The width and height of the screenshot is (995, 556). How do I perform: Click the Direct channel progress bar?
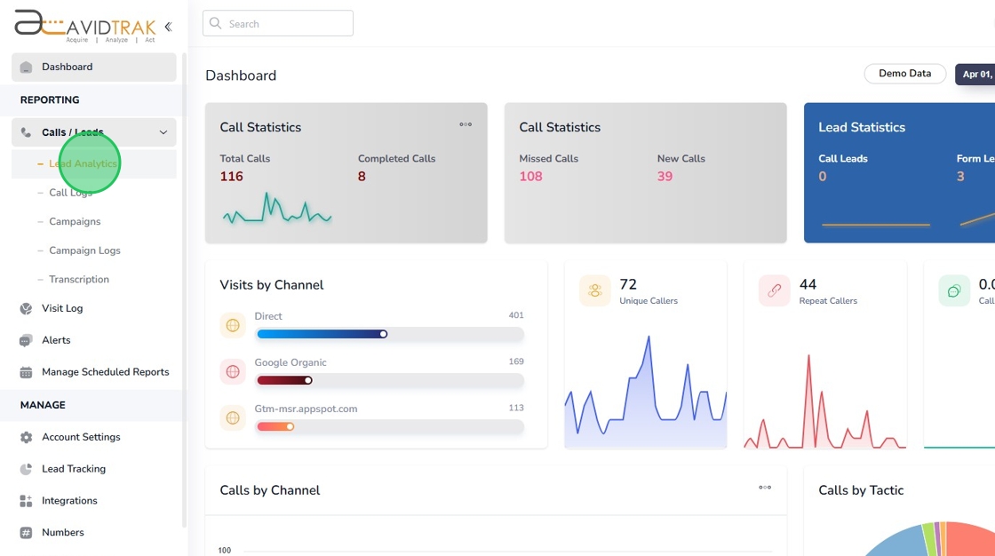point(389,334)
